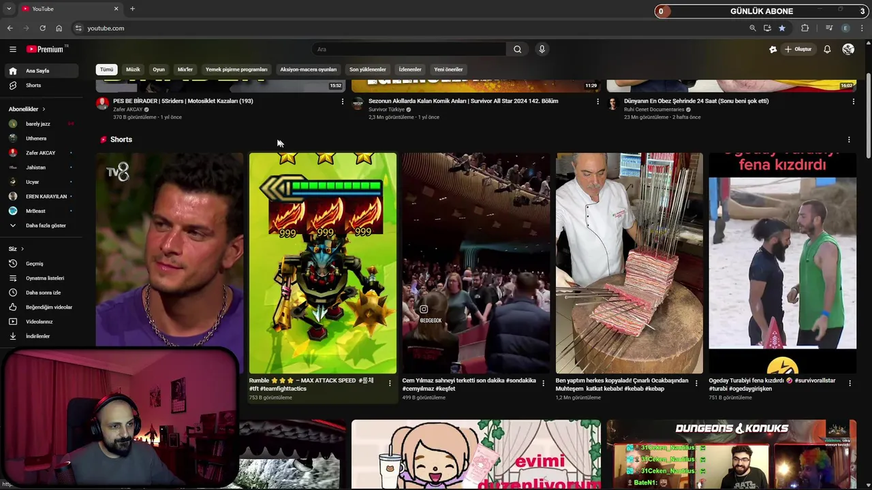Open the browser media controls icon
The width and height of the screenshot is (872, 490).
tap(829, 28)
